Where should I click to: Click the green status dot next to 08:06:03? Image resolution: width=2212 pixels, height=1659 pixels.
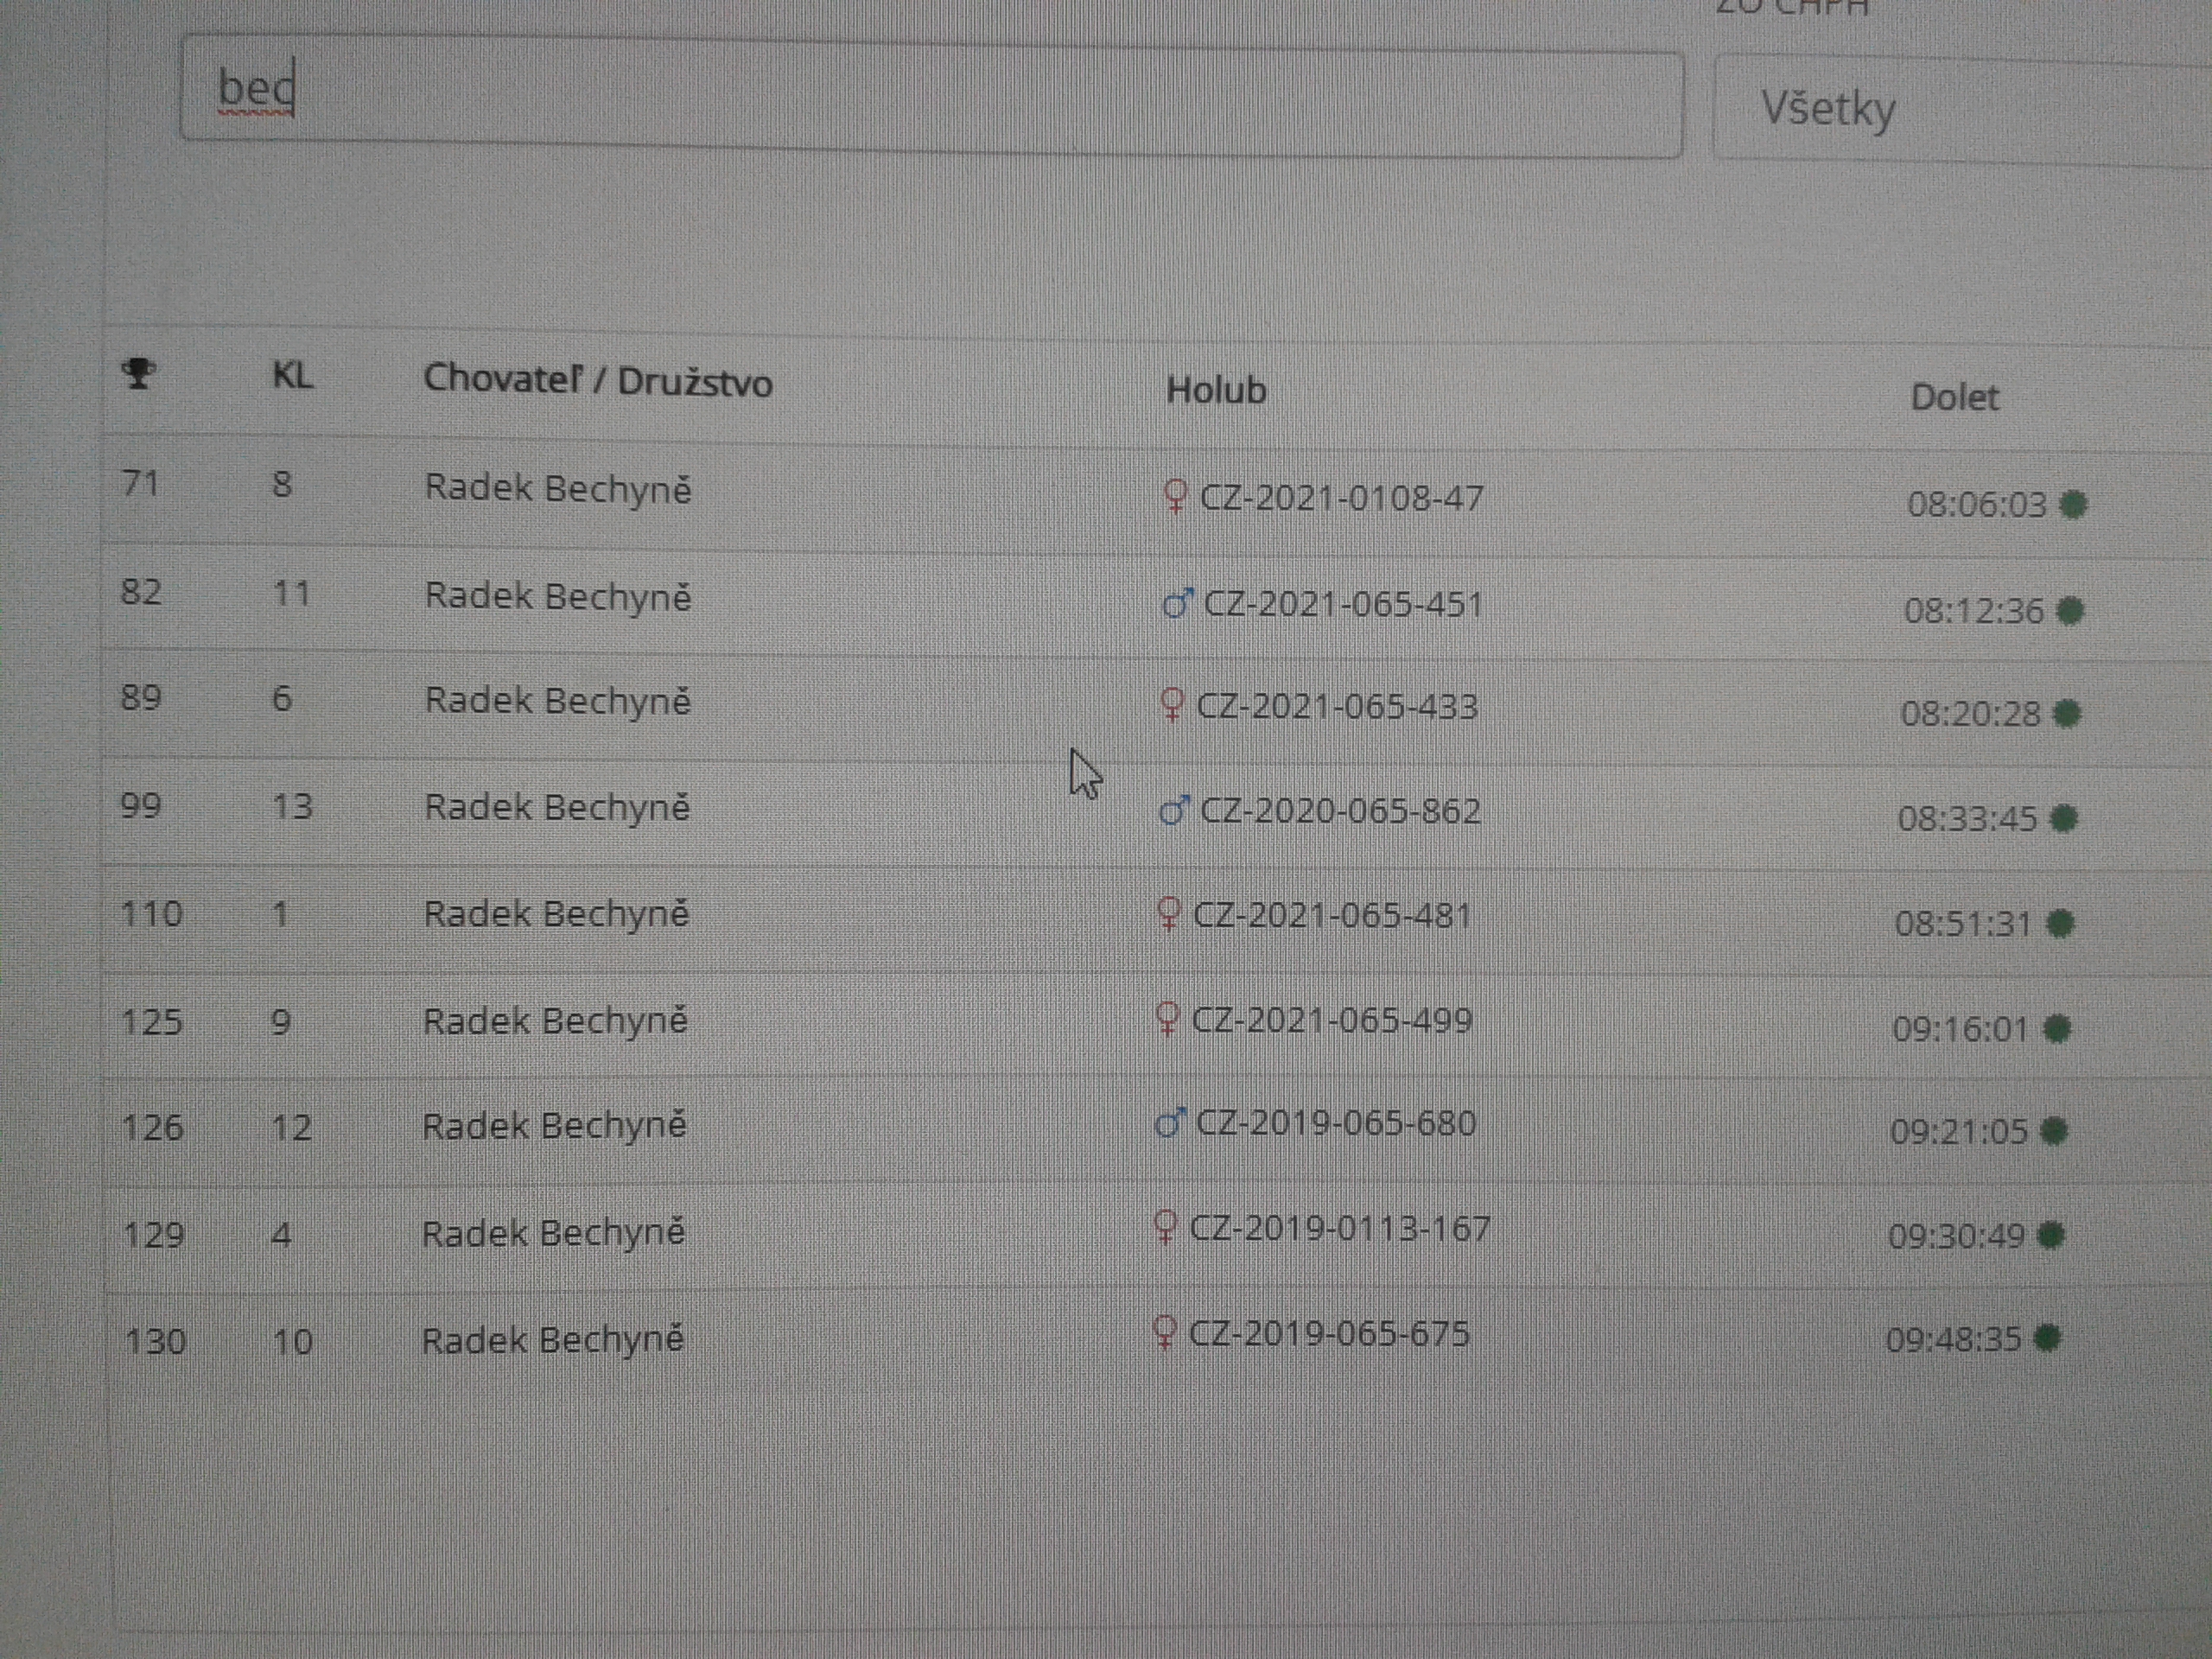click(x=2074, y=504)
